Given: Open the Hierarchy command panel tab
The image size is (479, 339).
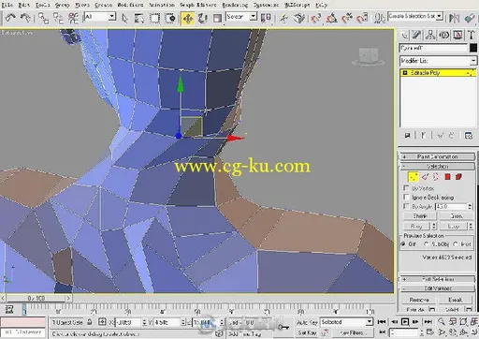Looking at the screenshot, I should pyautogui.click(x=430, y=35).
